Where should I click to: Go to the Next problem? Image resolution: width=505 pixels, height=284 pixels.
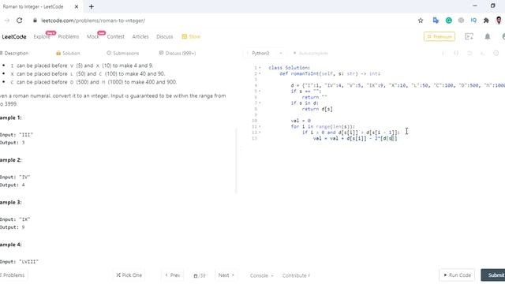(226, 275)
